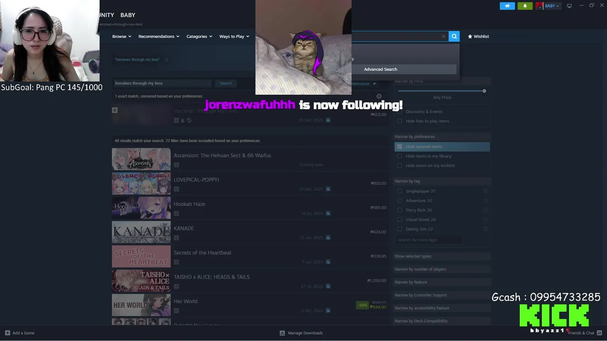The width and height of the screenshot is (607, 341).
Task: Click the Windows icon under LOVEPICAL-POPPY!
Action: pos(176,189)
